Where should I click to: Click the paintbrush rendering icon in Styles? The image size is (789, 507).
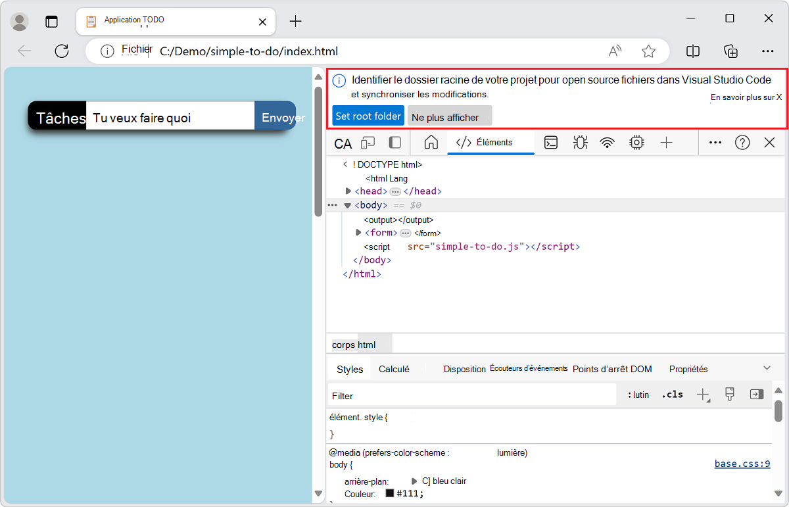point(729,395)
